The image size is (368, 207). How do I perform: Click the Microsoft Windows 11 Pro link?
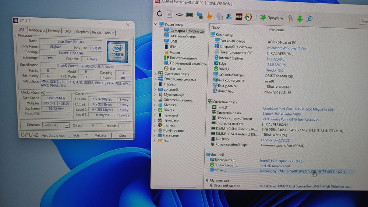tap(287, 48)
